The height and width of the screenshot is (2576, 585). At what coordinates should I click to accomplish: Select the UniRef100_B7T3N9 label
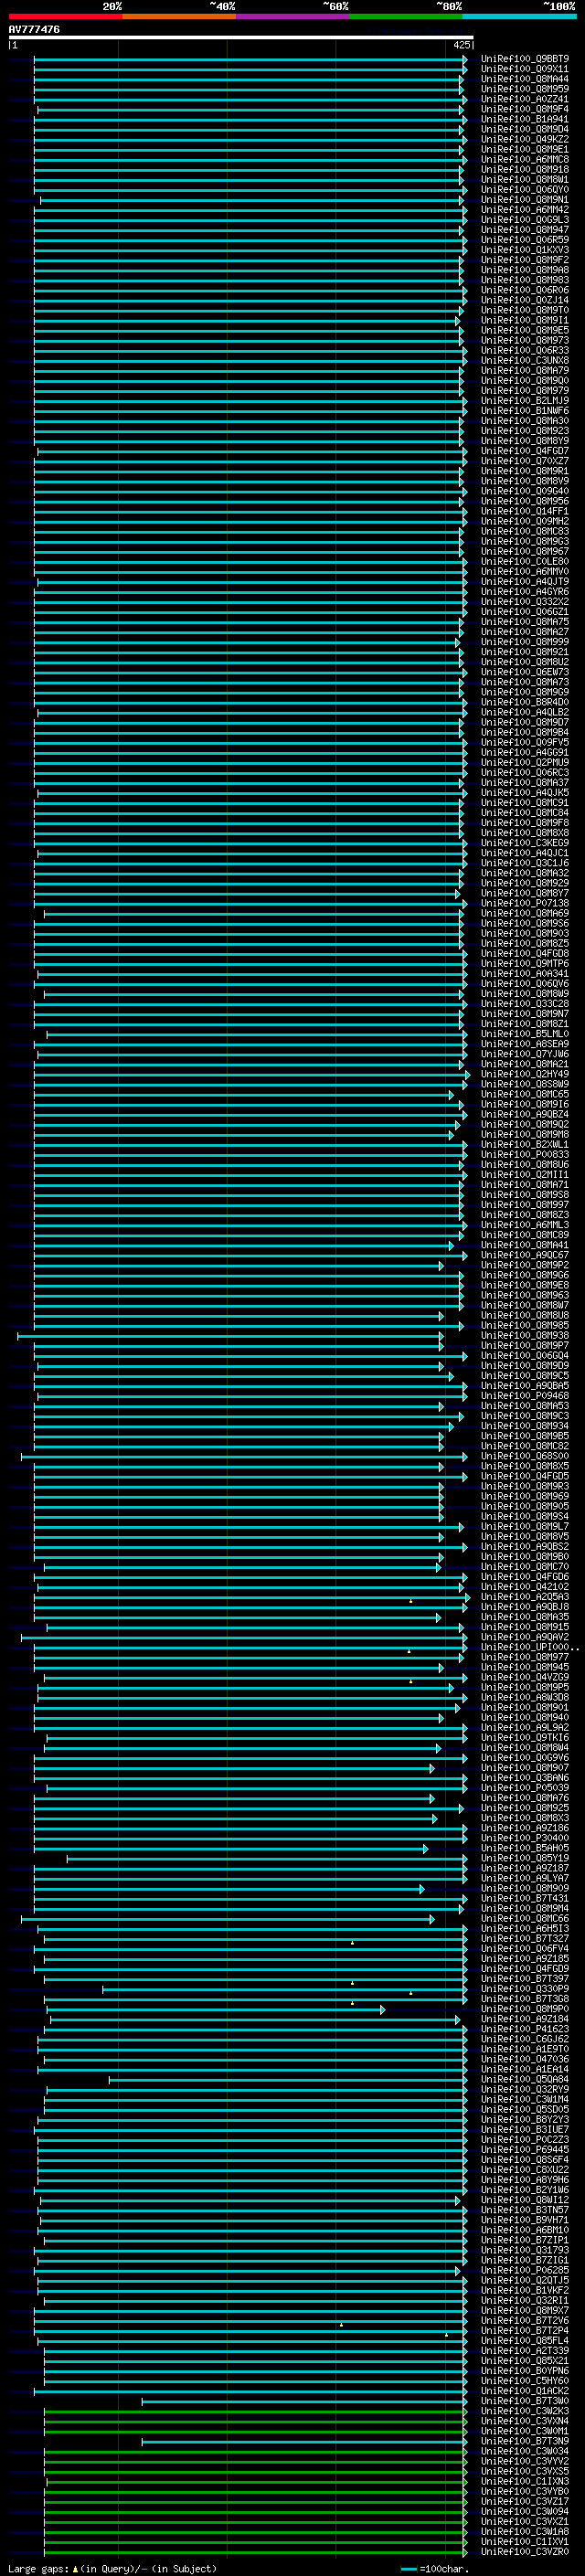525,2441
